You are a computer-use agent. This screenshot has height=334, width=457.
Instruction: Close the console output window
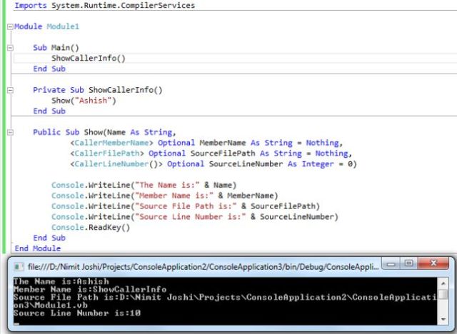[433, 264]
